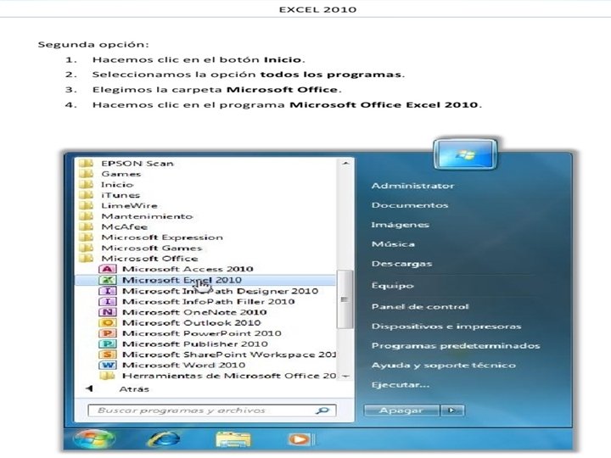The height and width of the screenshot is (458, 611).
Task: Expand Herramientas de Microsoft Office folder
Action: pyautogui.click(x=228, y=376)
